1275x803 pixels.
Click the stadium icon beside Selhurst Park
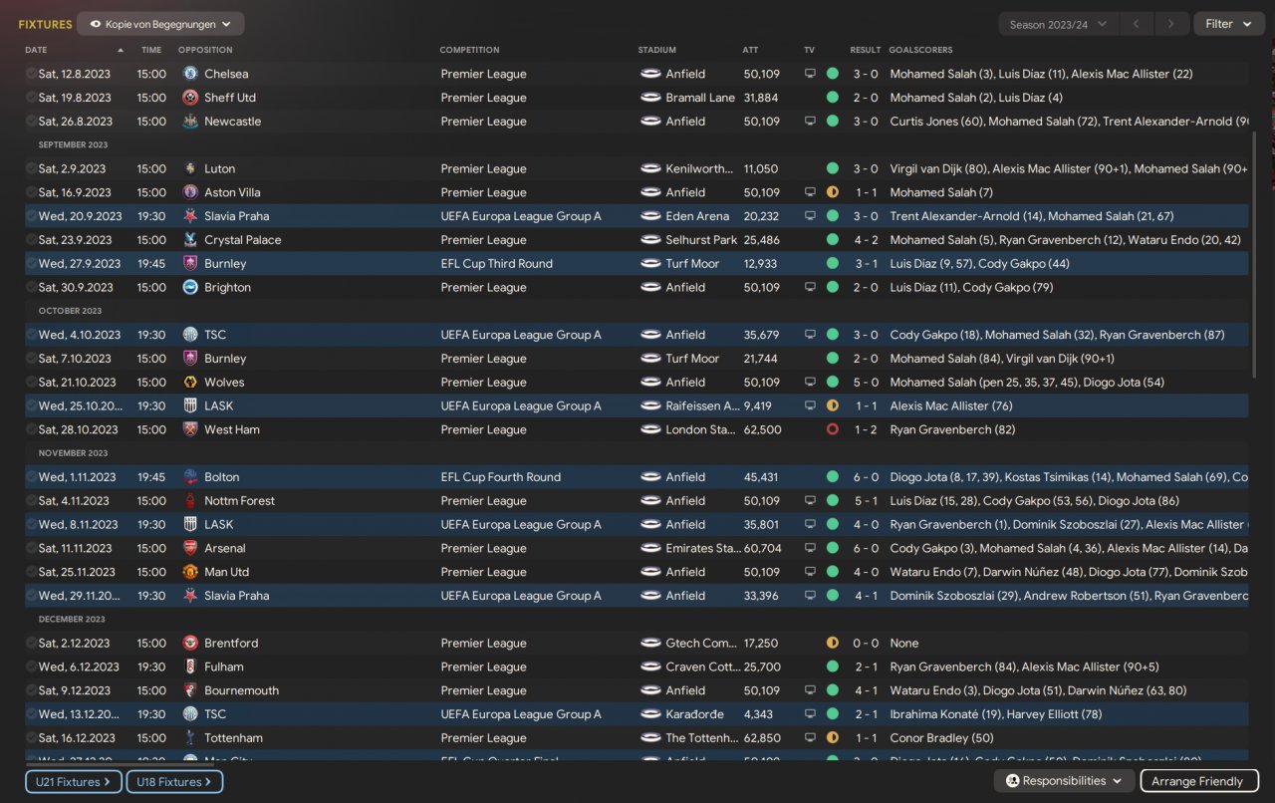coord(650,240)
